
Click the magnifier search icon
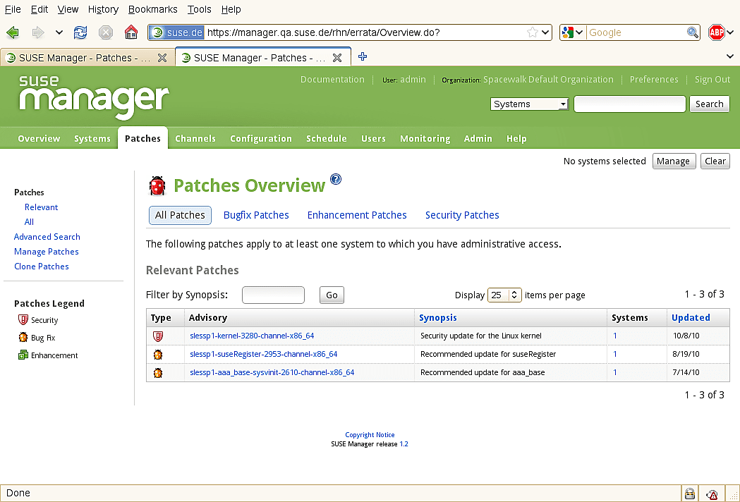[692, 32]
